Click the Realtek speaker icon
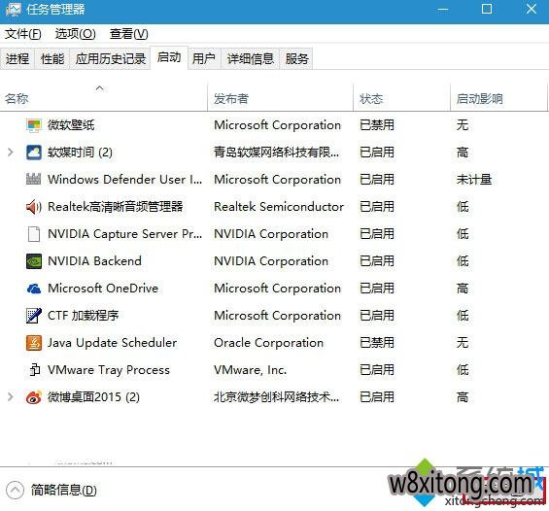 pyautogui.click(x=34, y=207)
